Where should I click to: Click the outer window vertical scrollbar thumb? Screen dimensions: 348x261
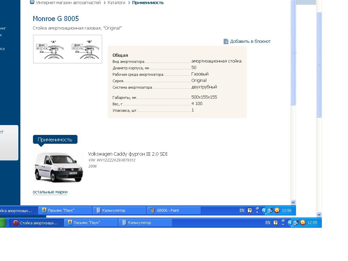click(319, 65)
